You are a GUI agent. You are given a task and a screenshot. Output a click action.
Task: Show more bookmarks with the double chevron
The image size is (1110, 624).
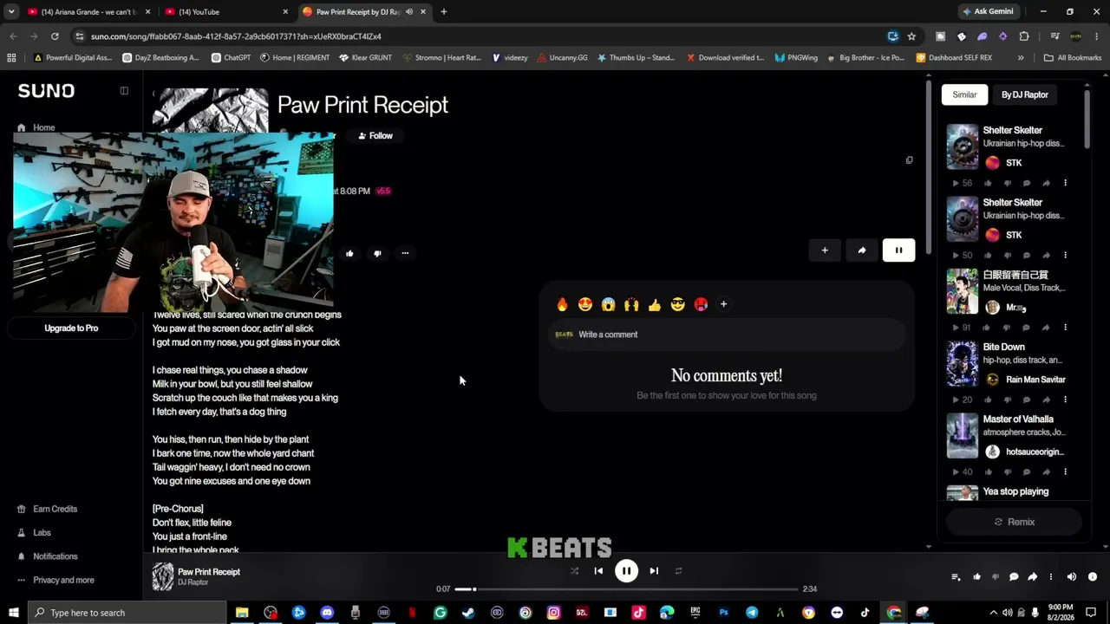point(1021,58)
